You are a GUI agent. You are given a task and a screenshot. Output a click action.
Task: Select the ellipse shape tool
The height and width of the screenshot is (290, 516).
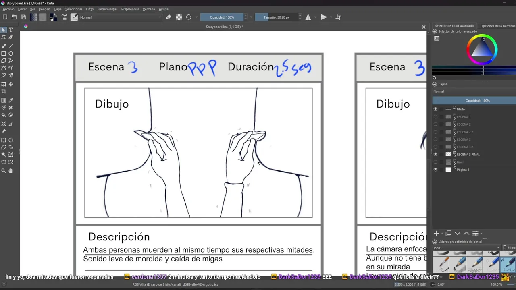[x=11, y=54]
